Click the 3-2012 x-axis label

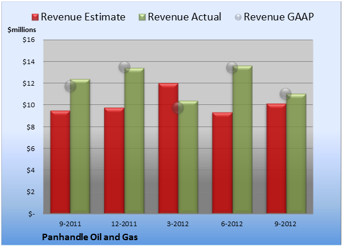click(178, 224)
